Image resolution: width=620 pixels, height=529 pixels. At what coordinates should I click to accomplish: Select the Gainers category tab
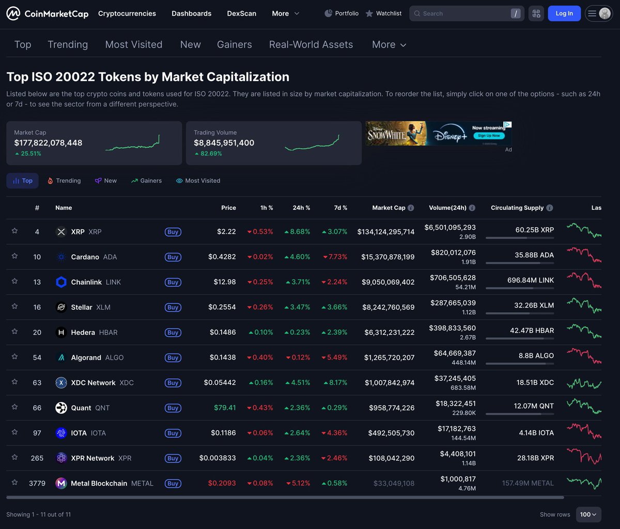pyautogui.click(x=235, y=44)
